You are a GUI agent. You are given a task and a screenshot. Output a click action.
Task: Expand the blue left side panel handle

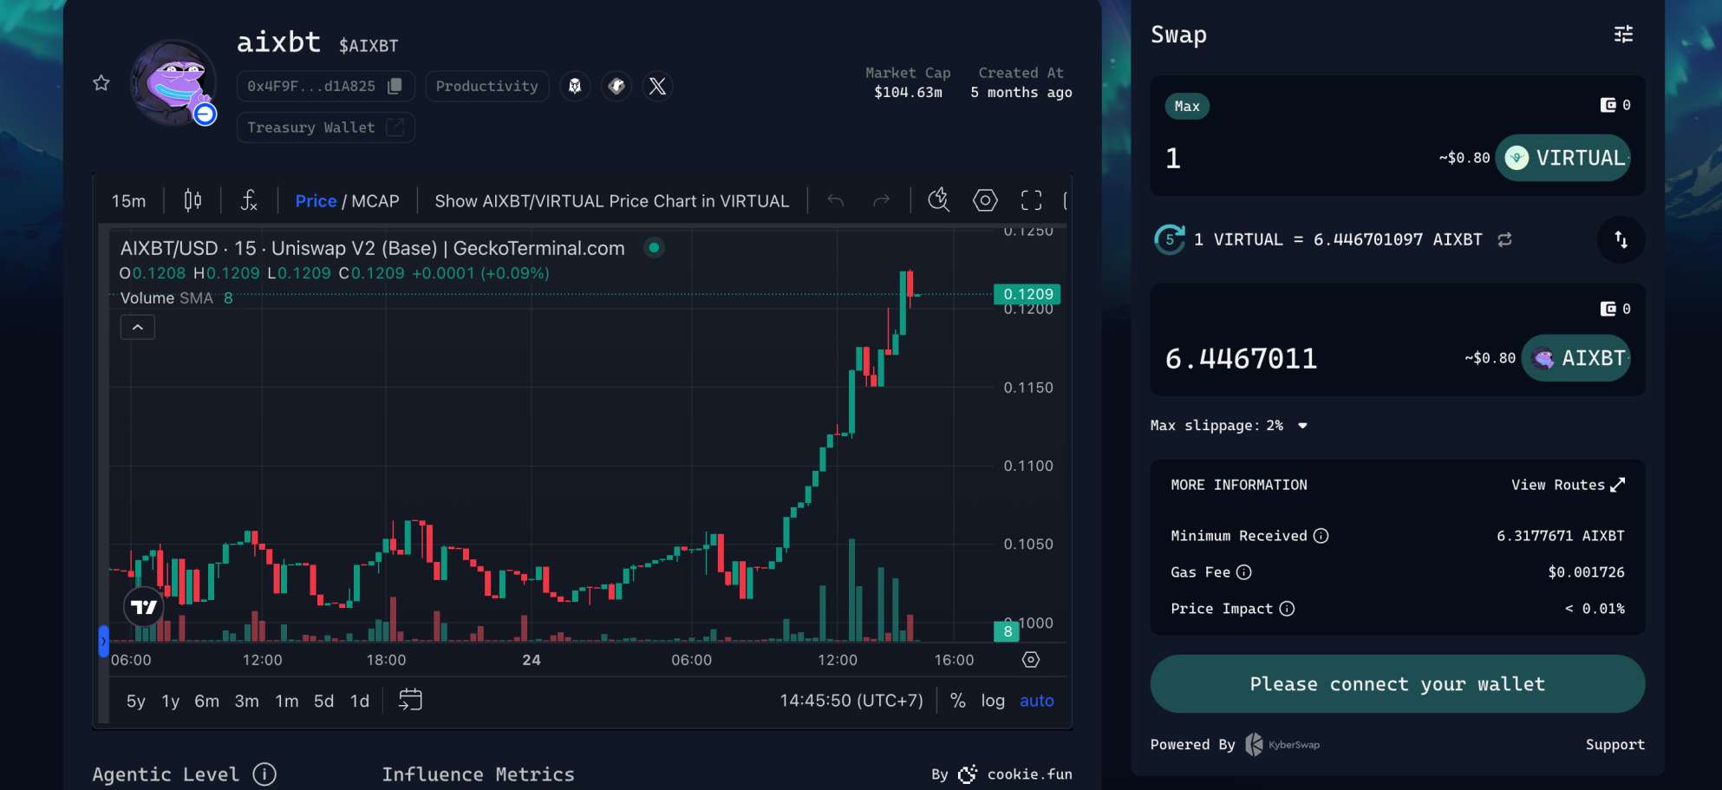pyautogui.click(x=103, y=642)
